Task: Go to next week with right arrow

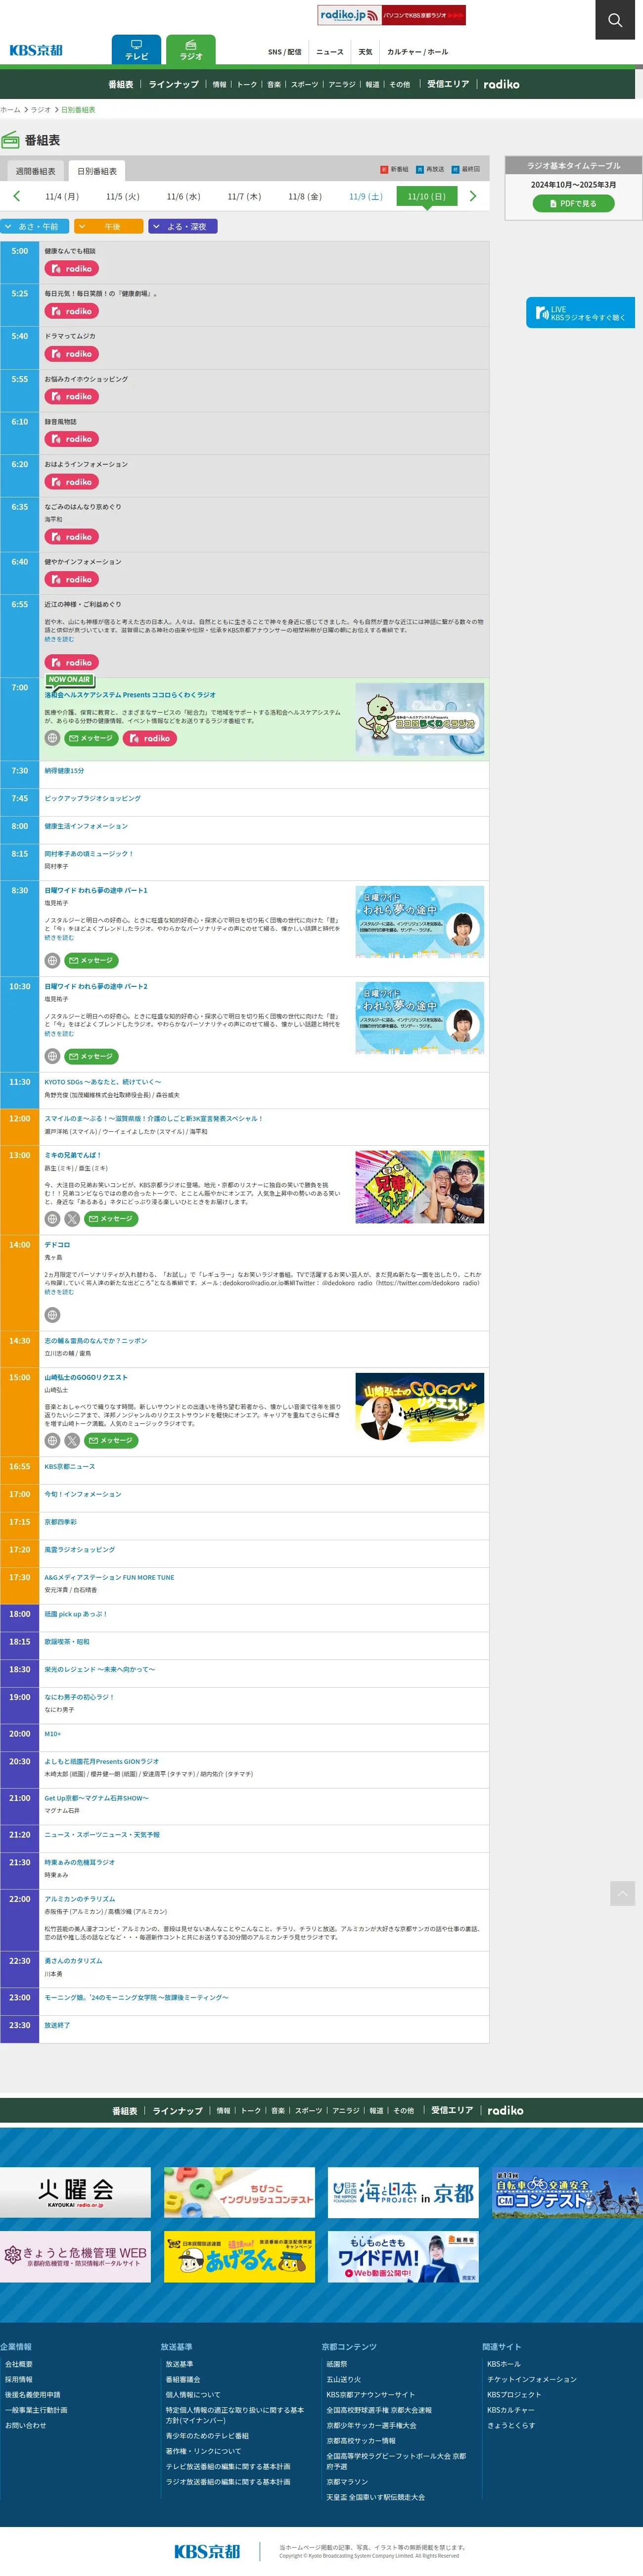Action: 473,196
